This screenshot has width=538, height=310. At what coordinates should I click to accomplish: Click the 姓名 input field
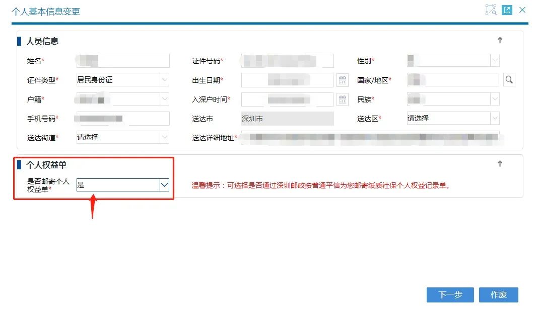pos(122,61)
